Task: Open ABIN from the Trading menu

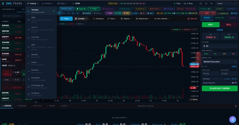Action: [41, 20]
